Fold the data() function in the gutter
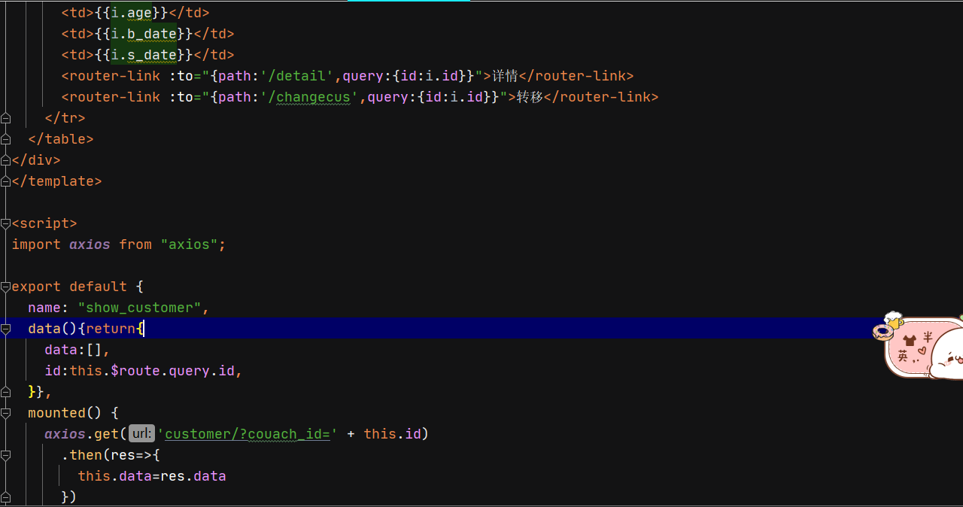The height and width of the screenshot is (507, 963). pos(5,329)
